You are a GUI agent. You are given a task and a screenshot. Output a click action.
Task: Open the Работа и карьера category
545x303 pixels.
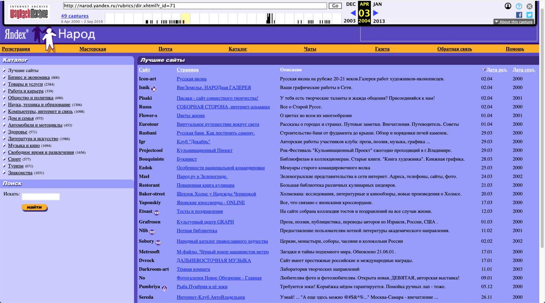tap(26, 91)
